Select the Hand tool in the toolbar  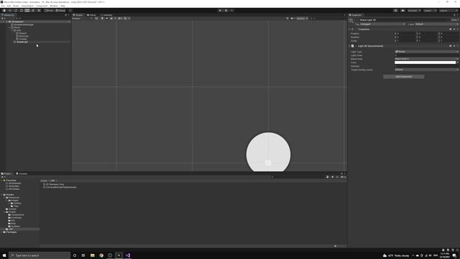tap(4, 11)
